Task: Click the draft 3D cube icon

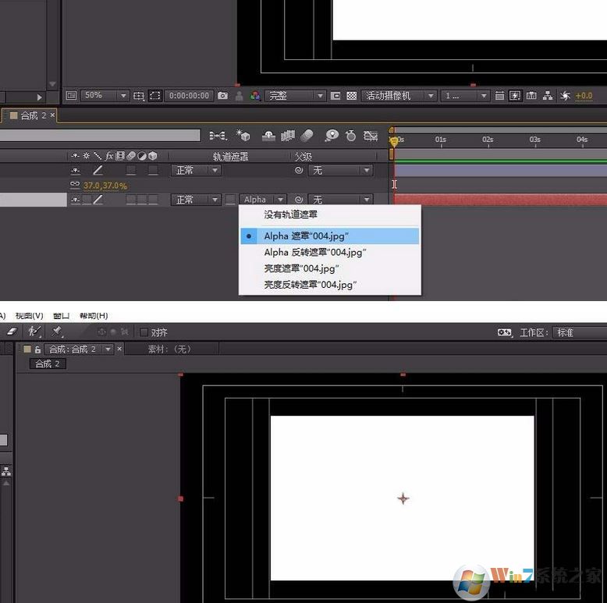Action: (243, 136)
